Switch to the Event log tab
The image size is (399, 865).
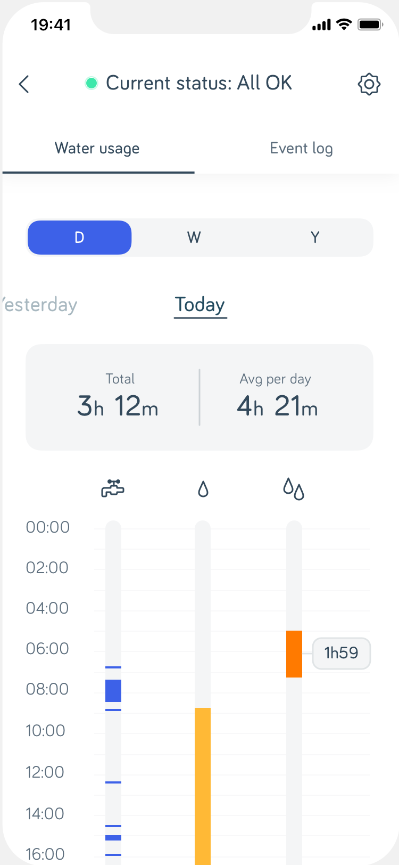pos(301,149)
